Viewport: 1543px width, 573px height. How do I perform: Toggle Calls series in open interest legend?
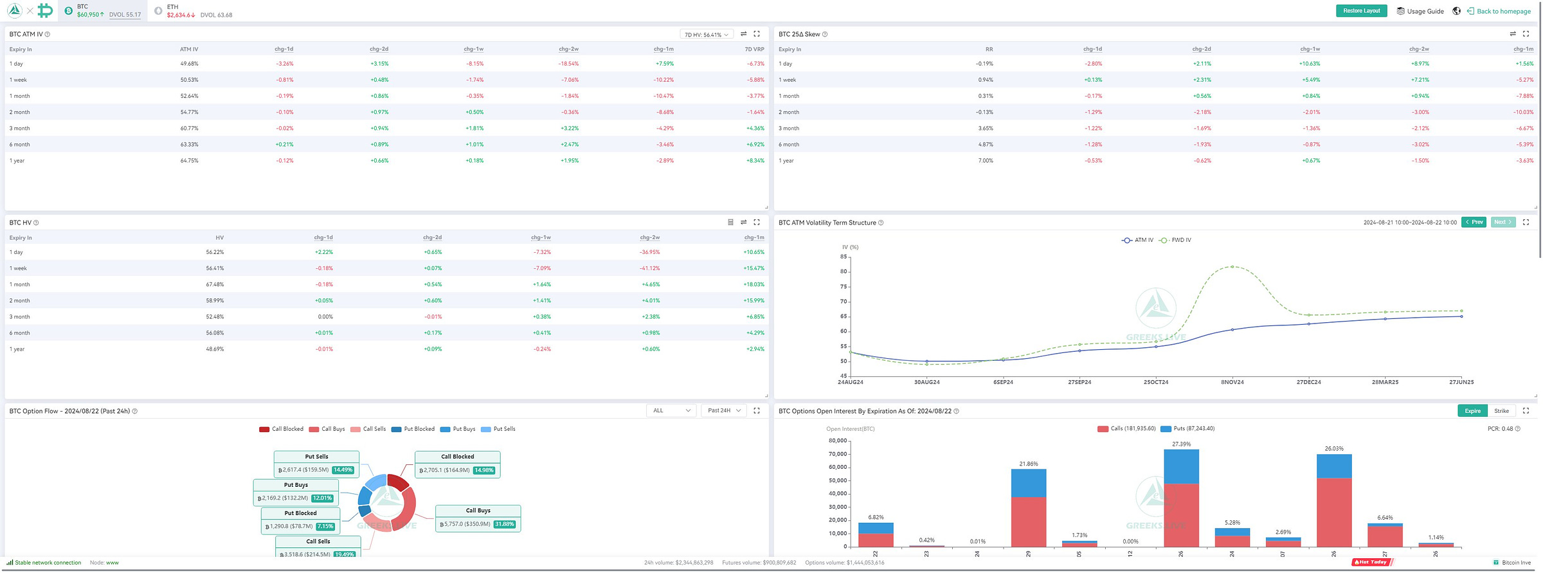click(x=1126, y=428)
